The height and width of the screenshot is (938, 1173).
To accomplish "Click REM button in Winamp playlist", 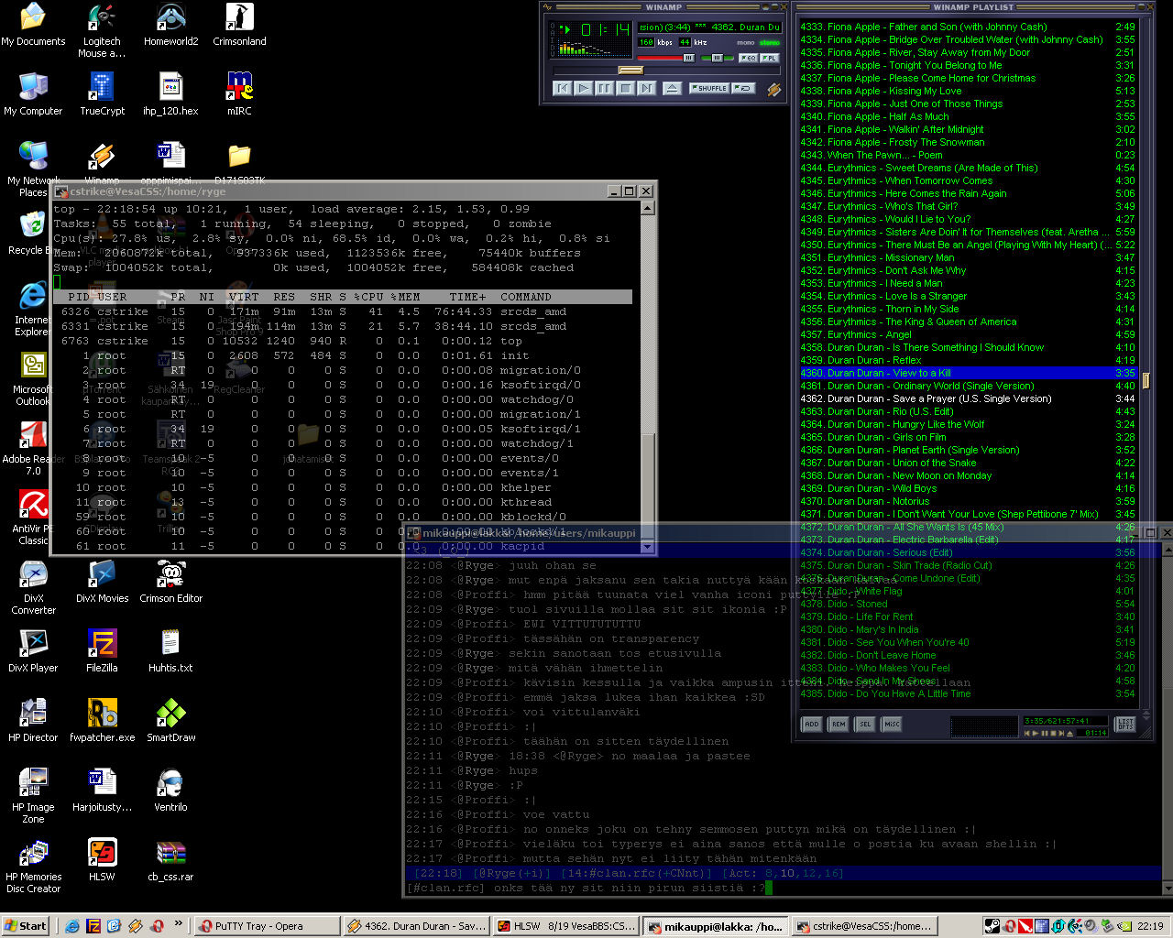I will click(839, 724).
